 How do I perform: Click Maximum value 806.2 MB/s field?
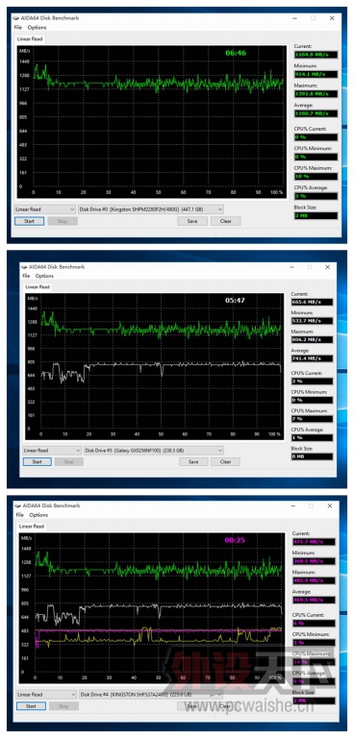[312, 340]
